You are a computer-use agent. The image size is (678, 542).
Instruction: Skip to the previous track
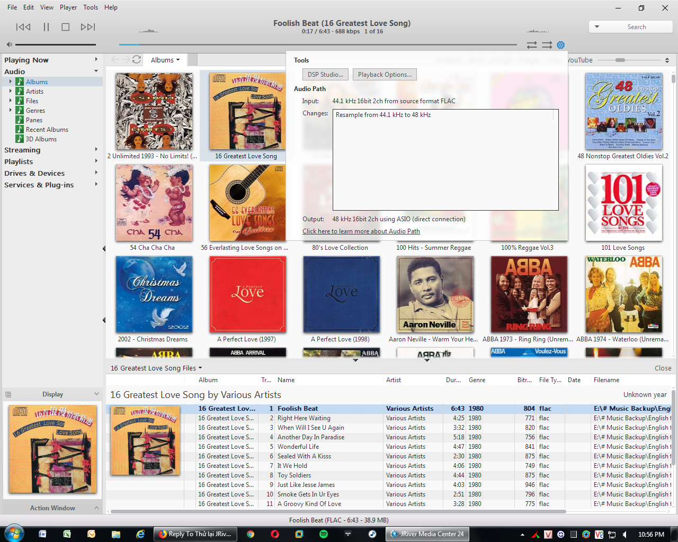pyautogui.click(x=23, y=27)
